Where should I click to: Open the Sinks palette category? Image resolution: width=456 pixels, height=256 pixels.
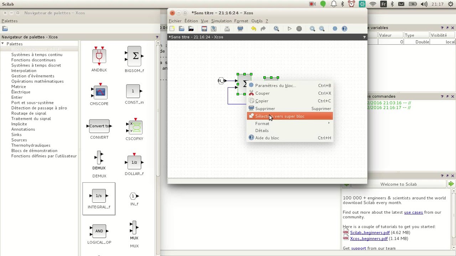coord(16,134)
